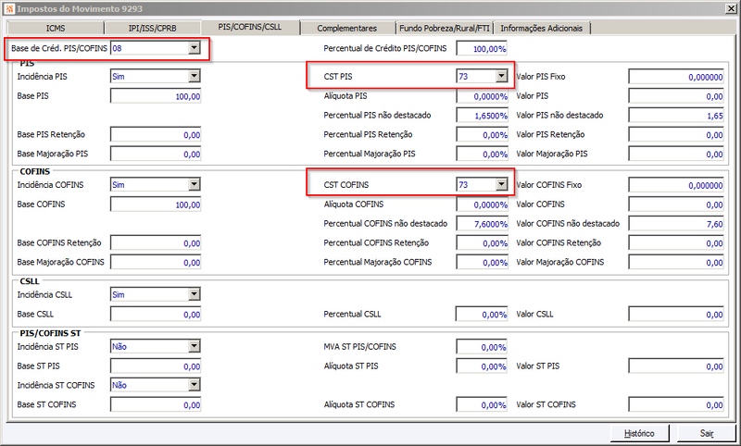The height and width of the screenshot is (446, 741).
Task: Click the Valor ST PIS field
Action: pyautogui.click(x=676, y=366)
